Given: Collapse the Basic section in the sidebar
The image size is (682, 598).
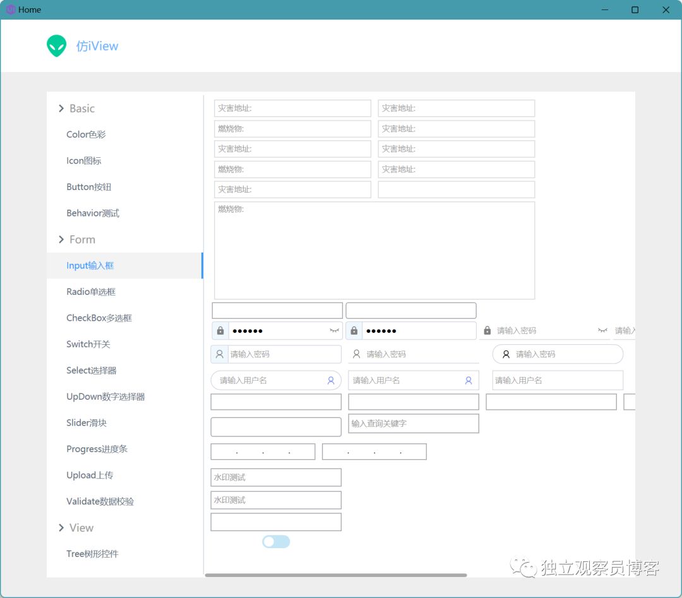Looking at the screenshot, I should point(61,108).
